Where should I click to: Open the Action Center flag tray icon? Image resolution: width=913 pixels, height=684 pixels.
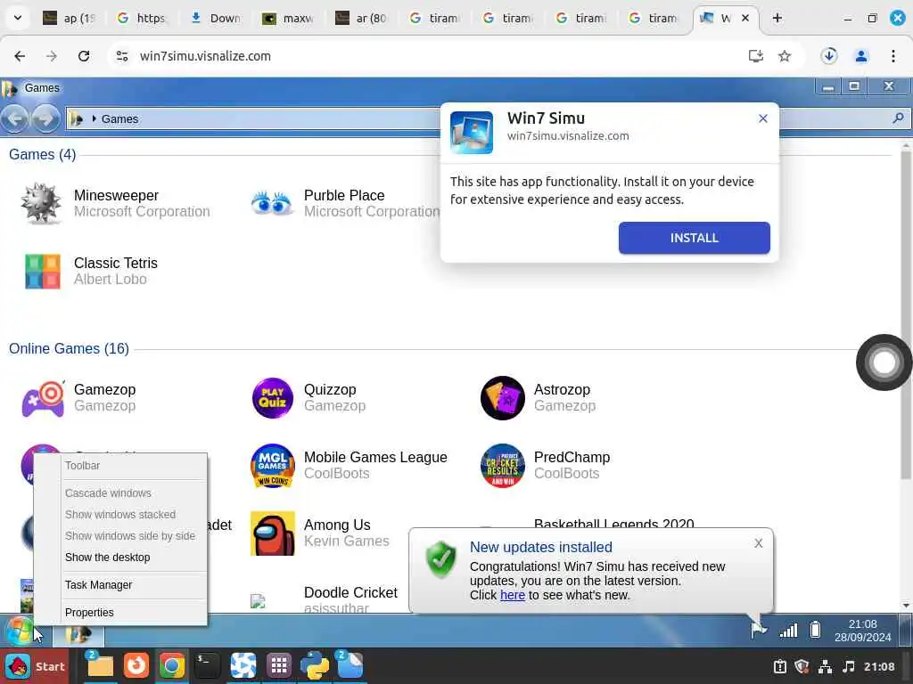[x=759, y=630]
